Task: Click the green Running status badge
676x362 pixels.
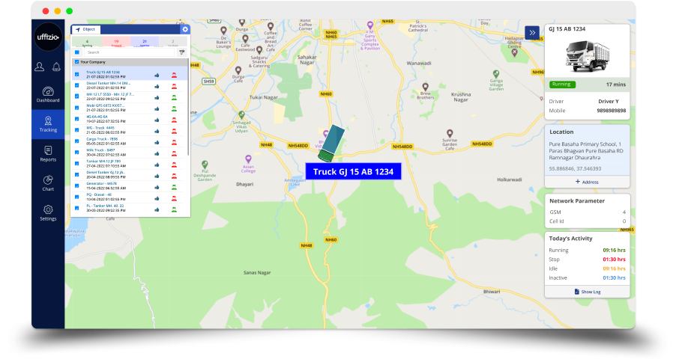Action: 562,85
